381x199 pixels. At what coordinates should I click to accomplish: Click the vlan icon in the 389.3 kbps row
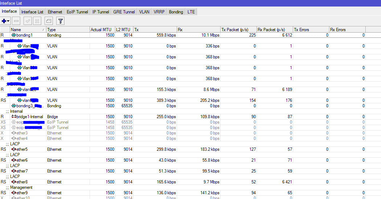point(20,100)
